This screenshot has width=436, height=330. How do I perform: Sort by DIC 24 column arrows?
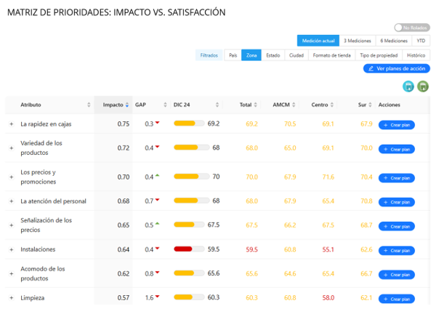[217, 105]
